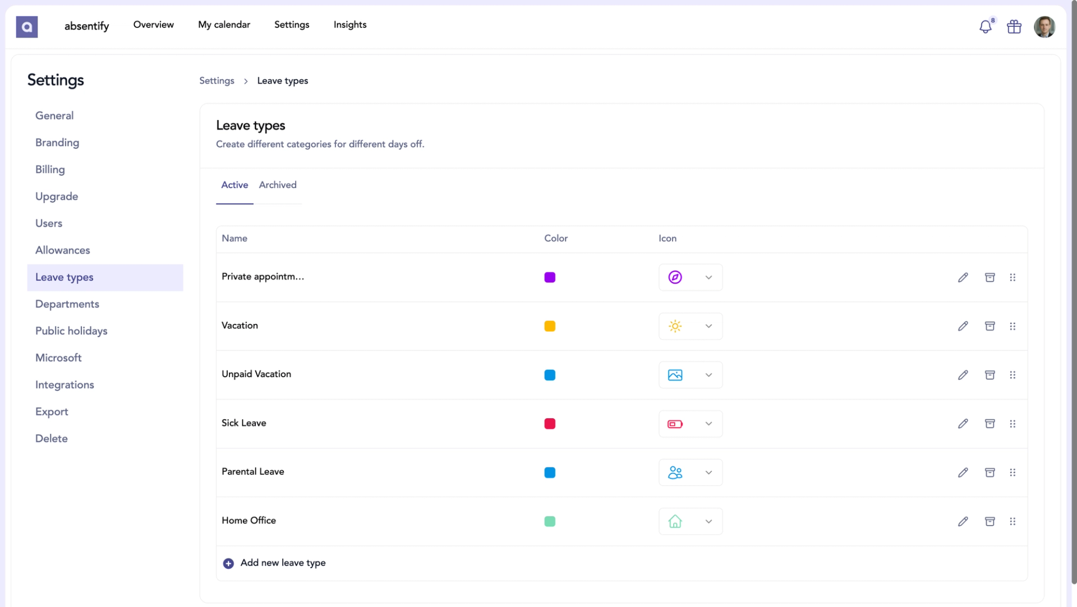The width and height of the screenshot is (1077, 607).
Task: Open the notifications bell
Action: [985, 26]
